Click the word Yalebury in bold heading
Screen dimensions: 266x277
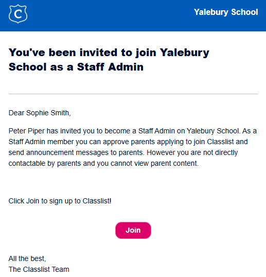185,53
